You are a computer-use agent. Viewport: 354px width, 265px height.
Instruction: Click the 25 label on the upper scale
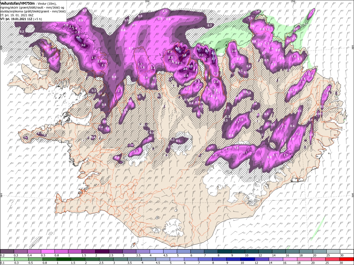pos(328,255)
